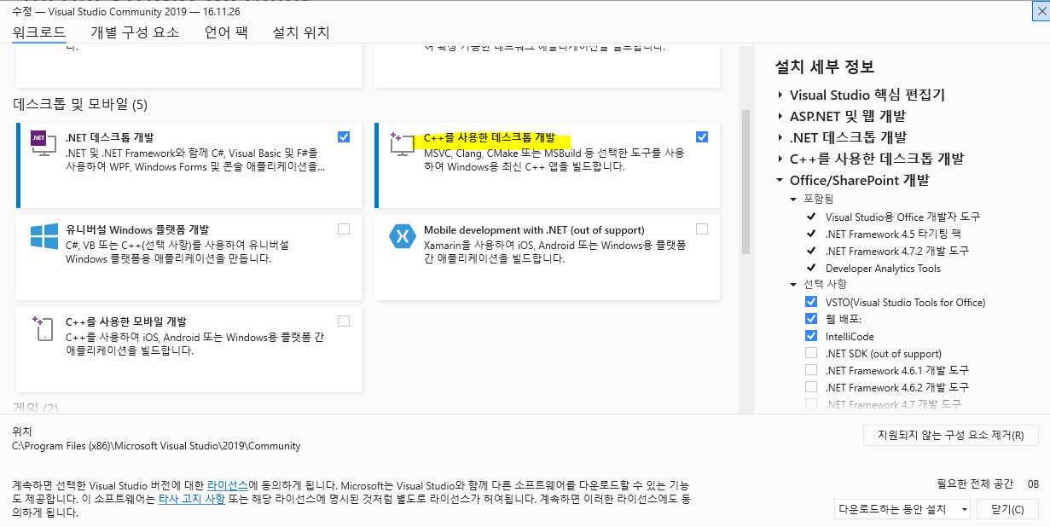Uncheck the 웹 배포 option

(810, 319)
